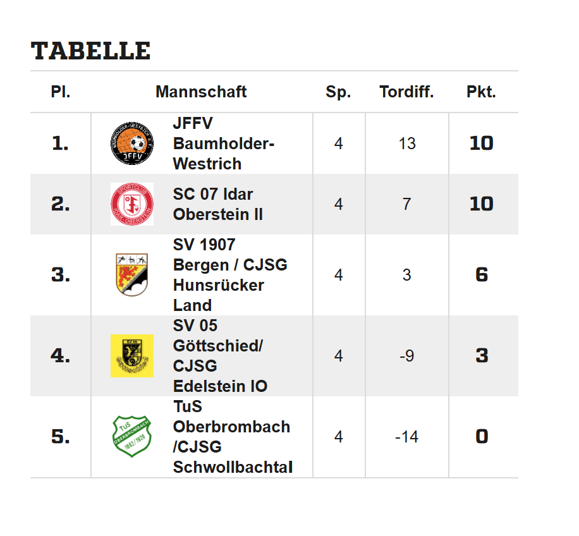The height and width of the screenshot is (536, 579).
Task: Click the SV 1907 Bergen crest
Action: tap(131, 275)
